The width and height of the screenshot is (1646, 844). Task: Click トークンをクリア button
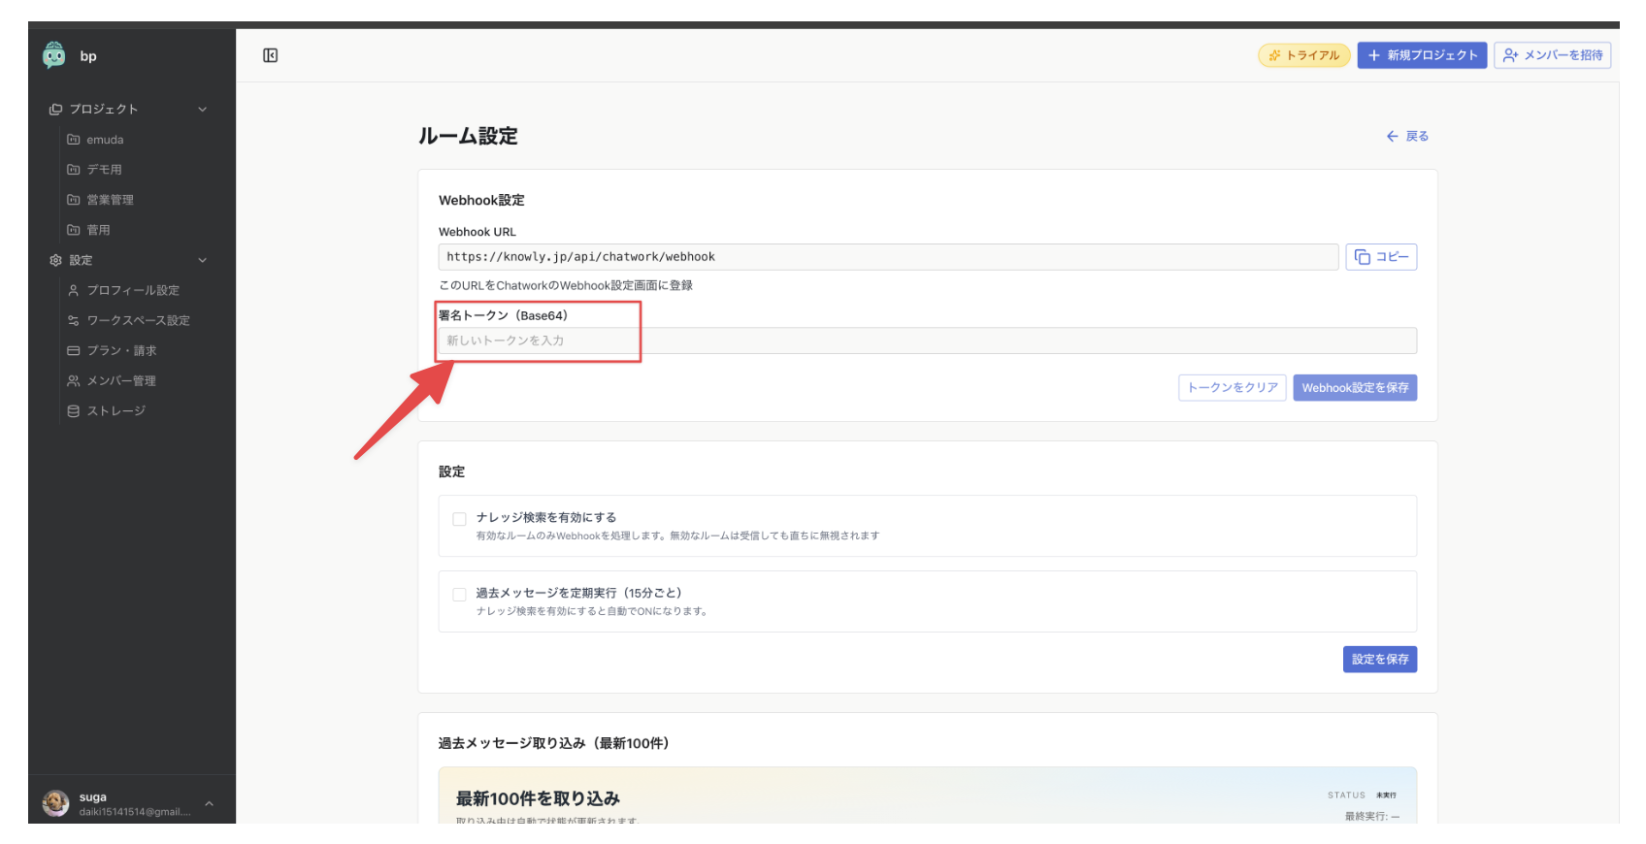coord(1233,388)
